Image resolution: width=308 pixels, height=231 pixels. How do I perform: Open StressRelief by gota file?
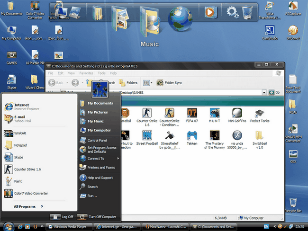click(169, 140)
